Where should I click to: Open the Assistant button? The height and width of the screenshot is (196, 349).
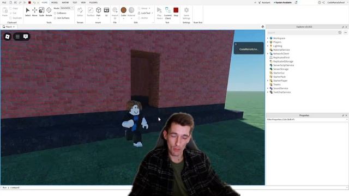coord(264,2)
